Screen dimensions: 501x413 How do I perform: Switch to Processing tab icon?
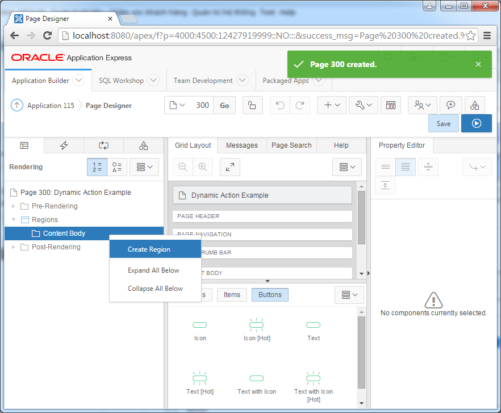(x=103, y=145)
